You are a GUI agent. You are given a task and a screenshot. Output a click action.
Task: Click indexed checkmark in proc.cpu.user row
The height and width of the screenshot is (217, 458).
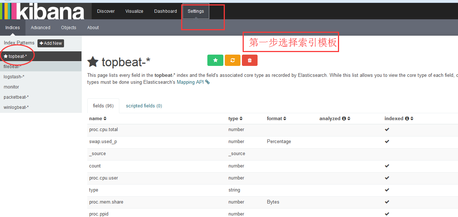coord(387,178)
